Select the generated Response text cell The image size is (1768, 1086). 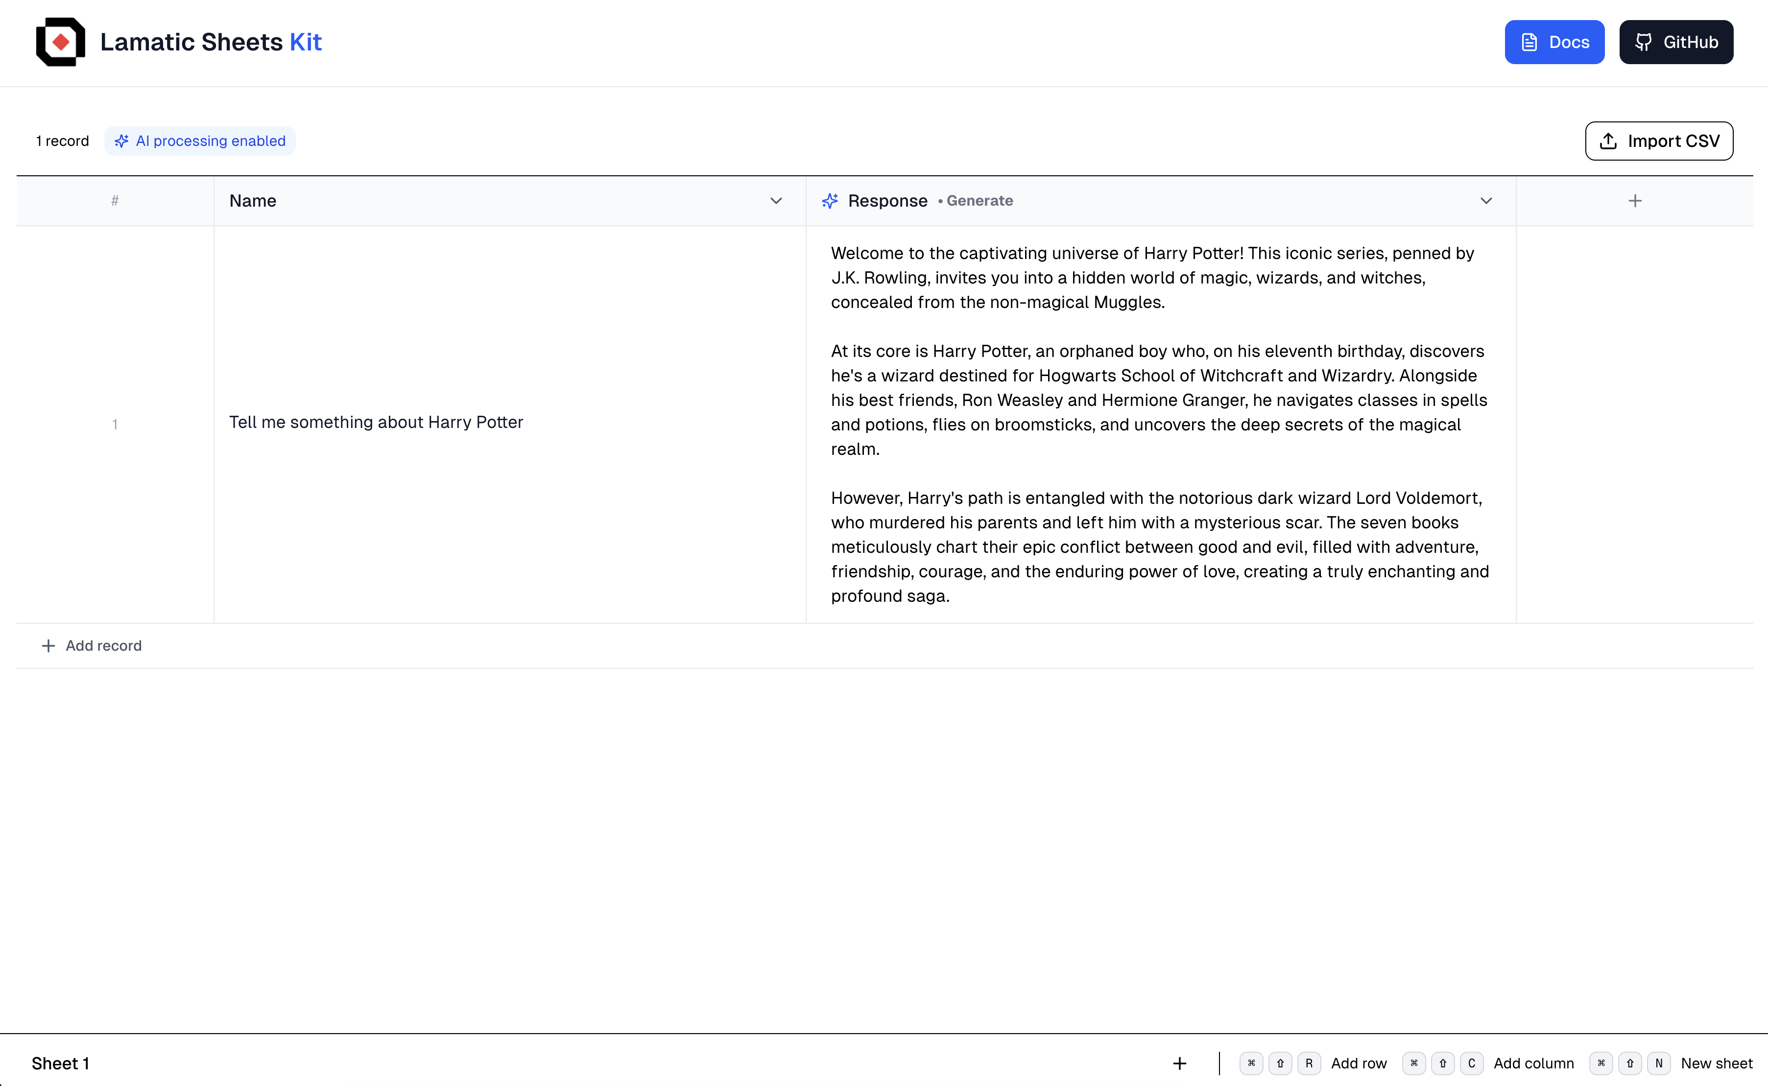click(1160, 425)
